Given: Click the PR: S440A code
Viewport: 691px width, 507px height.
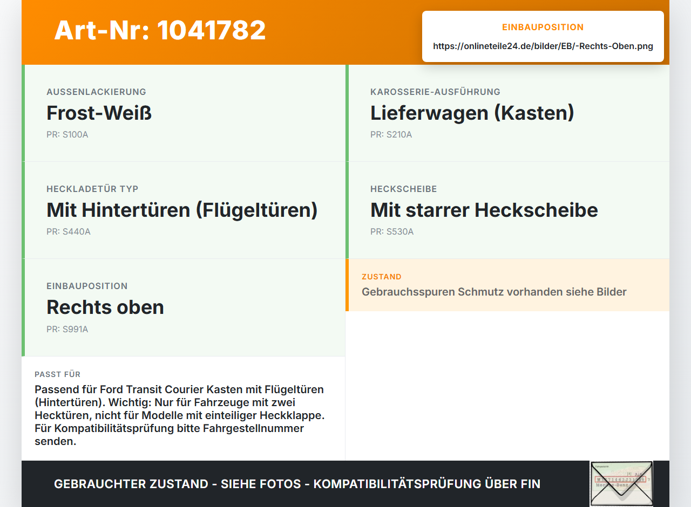Looking at the screenshot, I should 69,232.
